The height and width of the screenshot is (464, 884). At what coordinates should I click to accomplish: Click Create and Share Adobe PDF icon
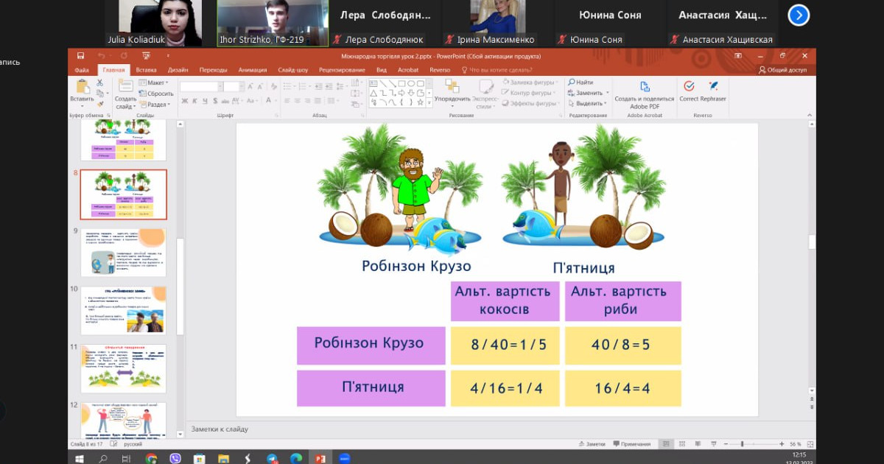645,88
